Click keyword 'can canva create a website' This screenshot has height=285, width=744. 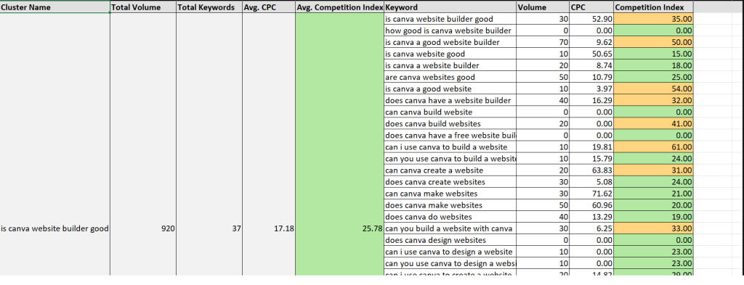tap(450, 170)
